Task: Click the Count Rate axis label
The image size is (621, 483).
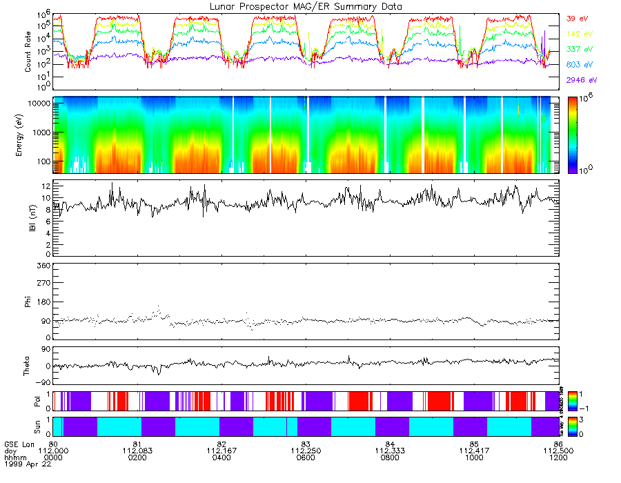Action: point(28,52)
